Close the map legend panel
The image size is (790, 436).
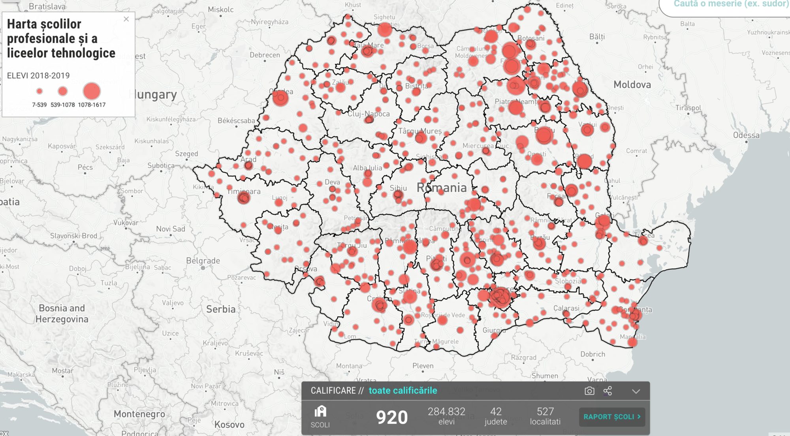point(126,19)
